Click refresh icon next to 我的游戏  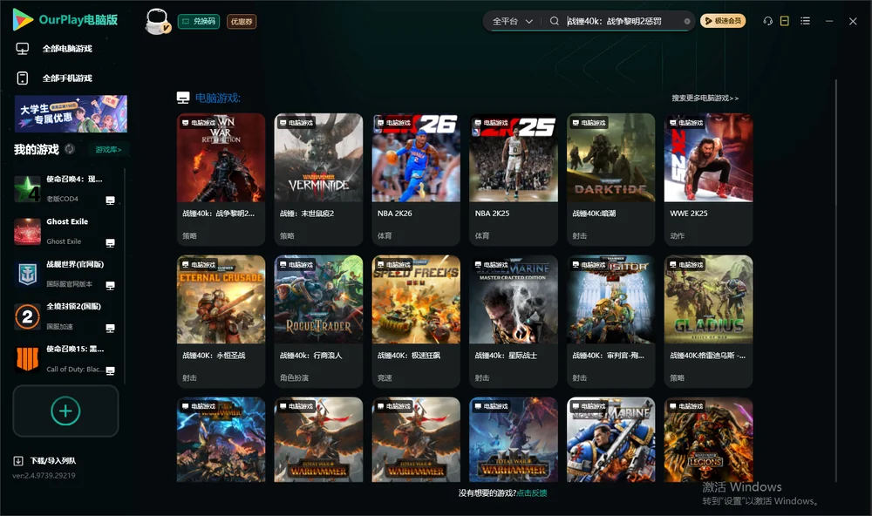[x=70, y=149]
